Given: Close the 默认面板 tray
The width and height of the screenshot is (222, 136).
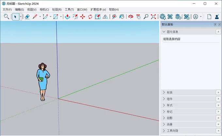Looking at the screenshot, I should coord(219,25).
